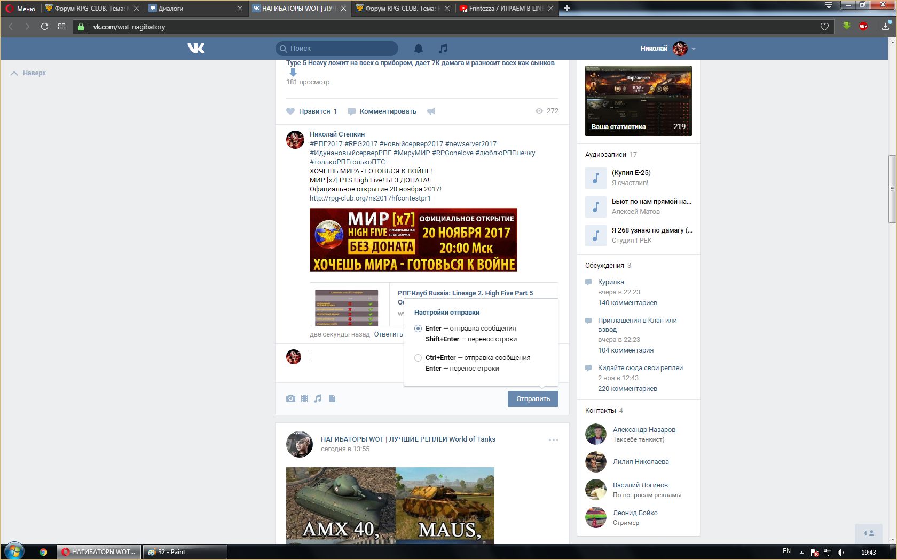Select Enter to send message option
Viewport: 897px width, 560px height.
[418, 329]
